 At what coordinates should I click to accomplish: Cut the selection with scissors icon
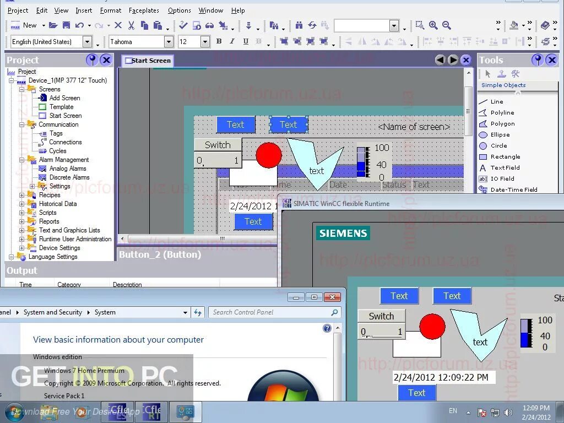pos(131,25)
